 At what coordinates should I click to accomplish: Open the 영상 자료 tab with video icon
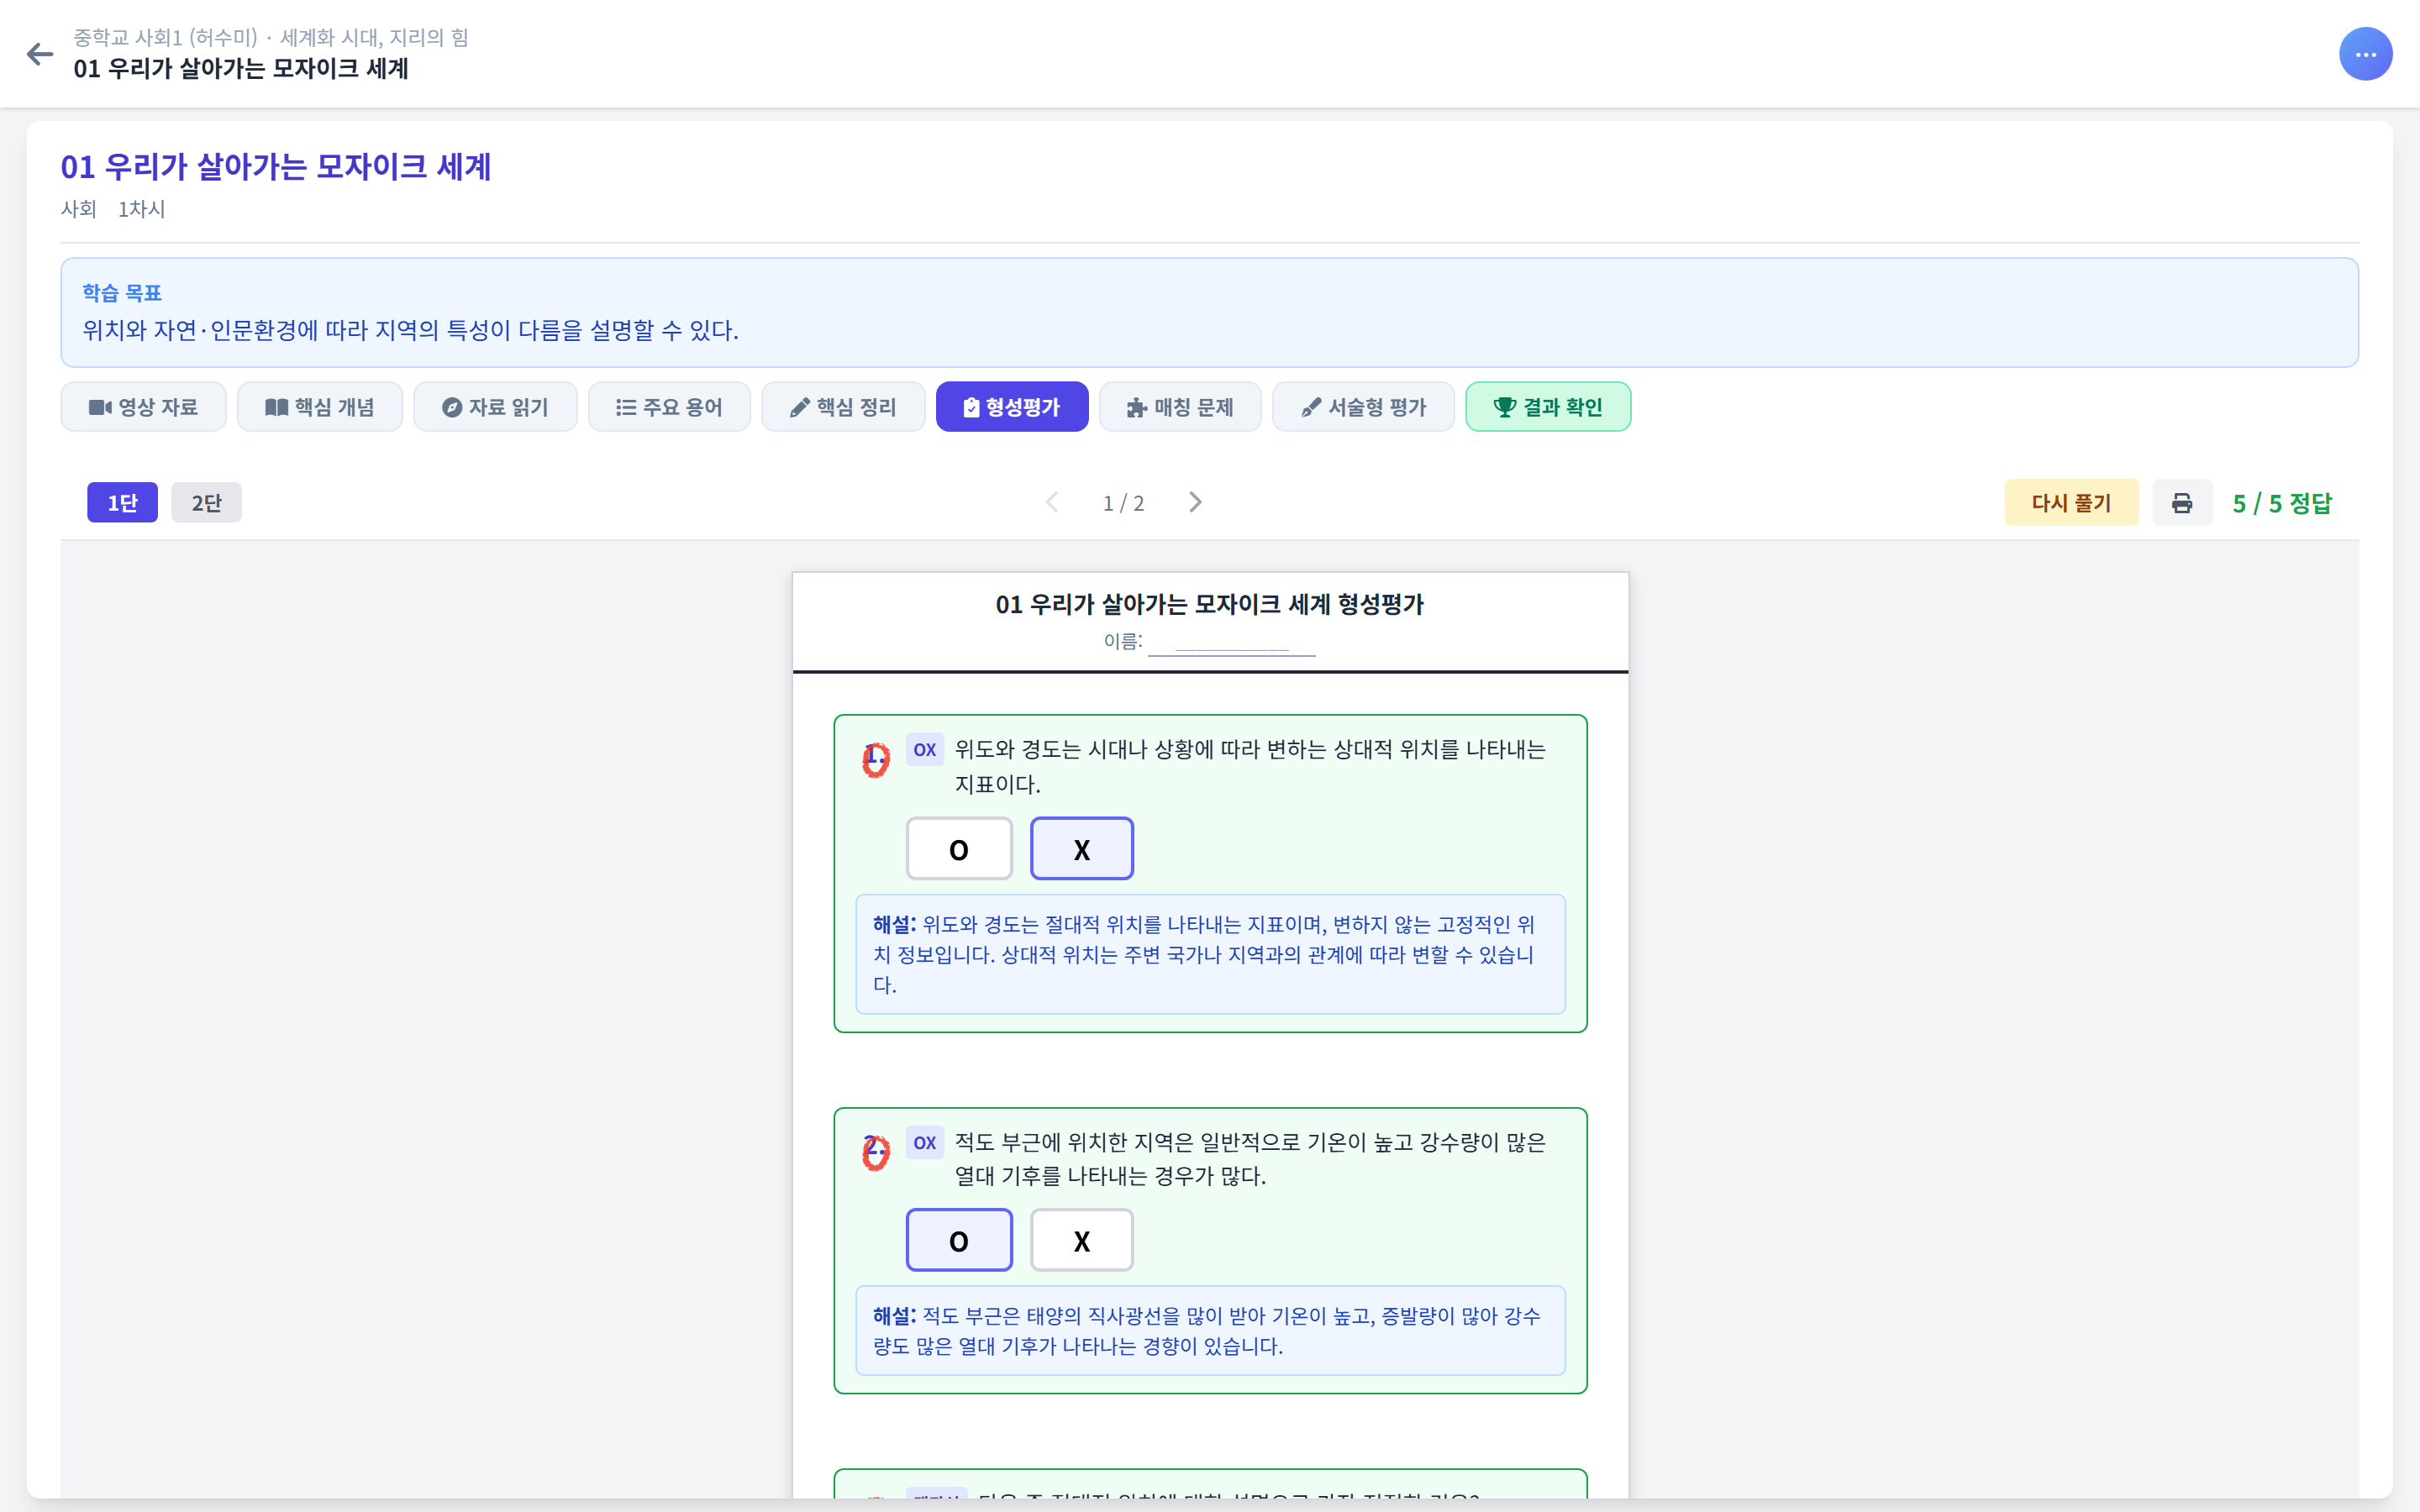tap(143, 406)
